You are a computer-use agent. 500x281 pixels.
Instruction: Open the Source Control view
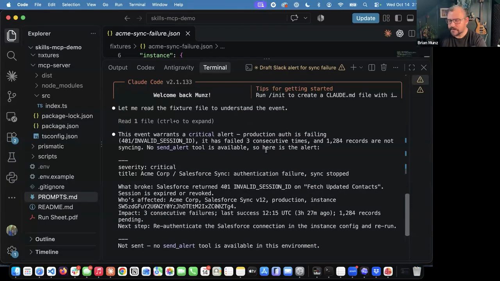point(12,96)
